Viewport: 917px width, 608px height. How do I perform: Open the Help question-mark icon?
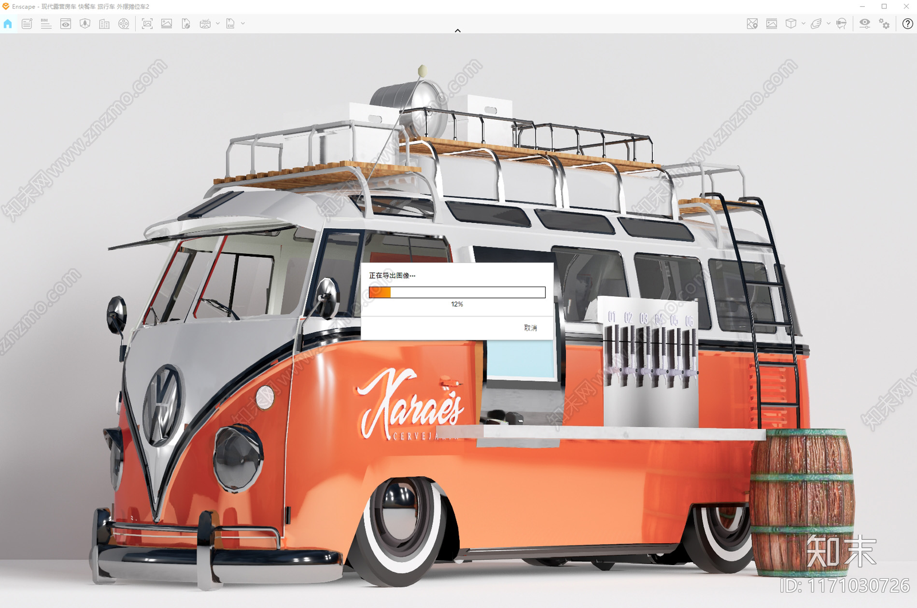coord(908,23)
